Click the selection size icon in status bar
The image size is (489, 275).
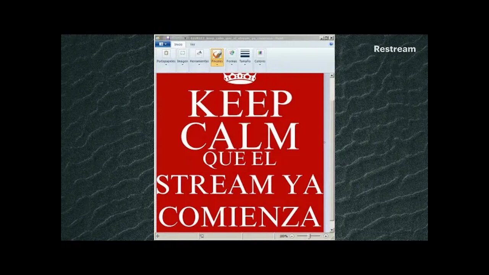coord(202,236)
